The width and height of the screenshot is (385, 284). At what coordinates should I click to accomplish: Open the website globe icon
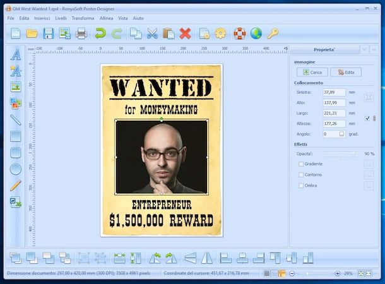[x=256, y=33]
